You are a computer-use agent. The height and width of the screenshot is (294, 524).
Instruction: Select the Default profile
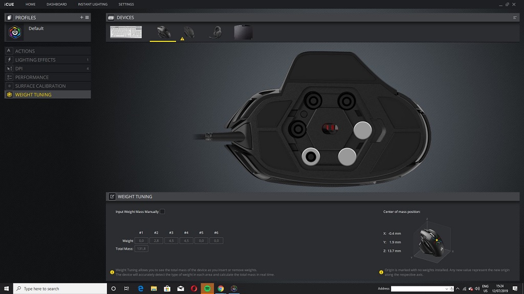point(48,32)
